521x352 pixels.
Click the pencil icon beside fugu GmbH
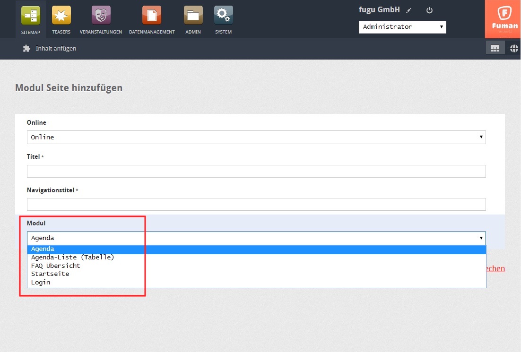click(409, 10)
